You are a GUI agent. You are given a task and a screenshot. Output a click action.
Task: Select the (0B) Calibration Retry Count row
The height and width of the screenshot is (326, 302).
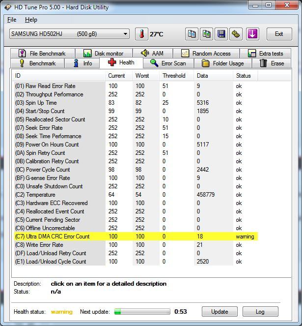click(136, 161)
